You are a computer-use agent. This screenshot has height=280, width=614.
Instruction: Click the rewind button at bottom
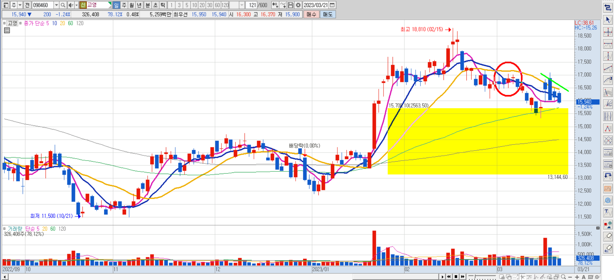click(449, 276)
